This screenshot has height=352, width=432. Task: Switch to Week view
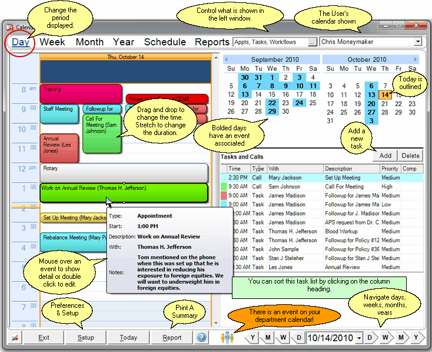[52, 42]
